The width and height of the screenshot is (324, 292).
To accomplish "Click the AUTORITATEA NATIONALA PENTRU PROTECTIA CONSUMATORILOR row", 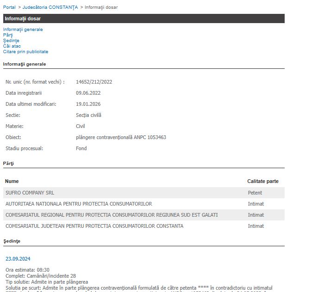I will click(x=79, y=204).
